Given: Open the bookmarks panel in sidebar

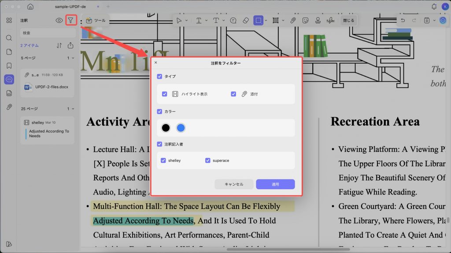Looking at the screenshot, I should [9, 66].
